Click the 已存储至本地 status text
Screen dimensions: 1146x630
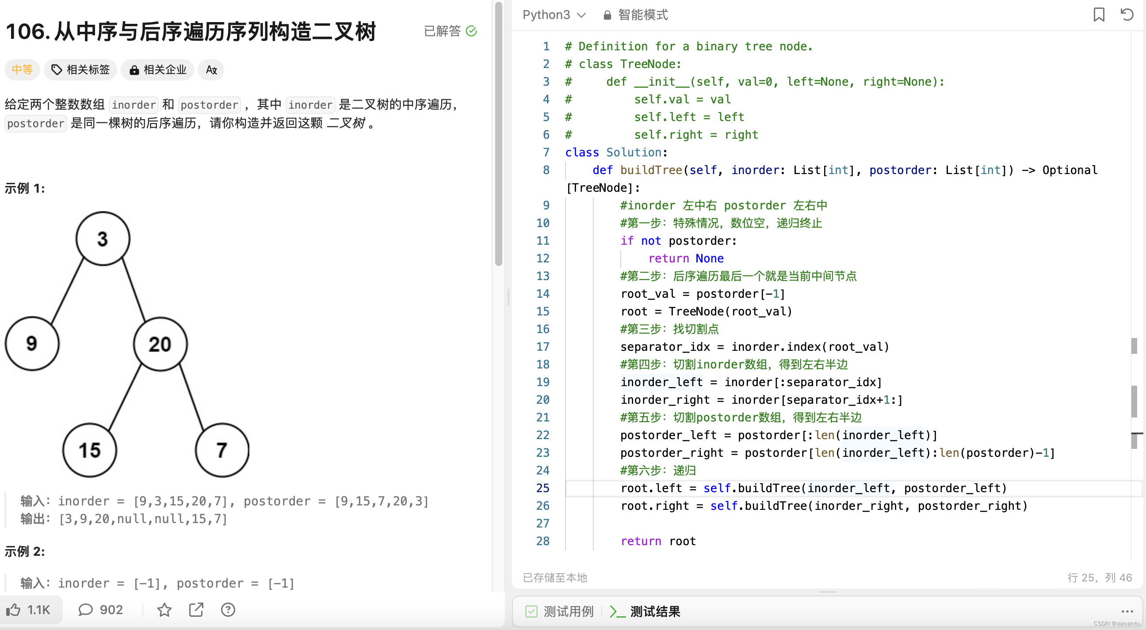(x=555, y=577)
